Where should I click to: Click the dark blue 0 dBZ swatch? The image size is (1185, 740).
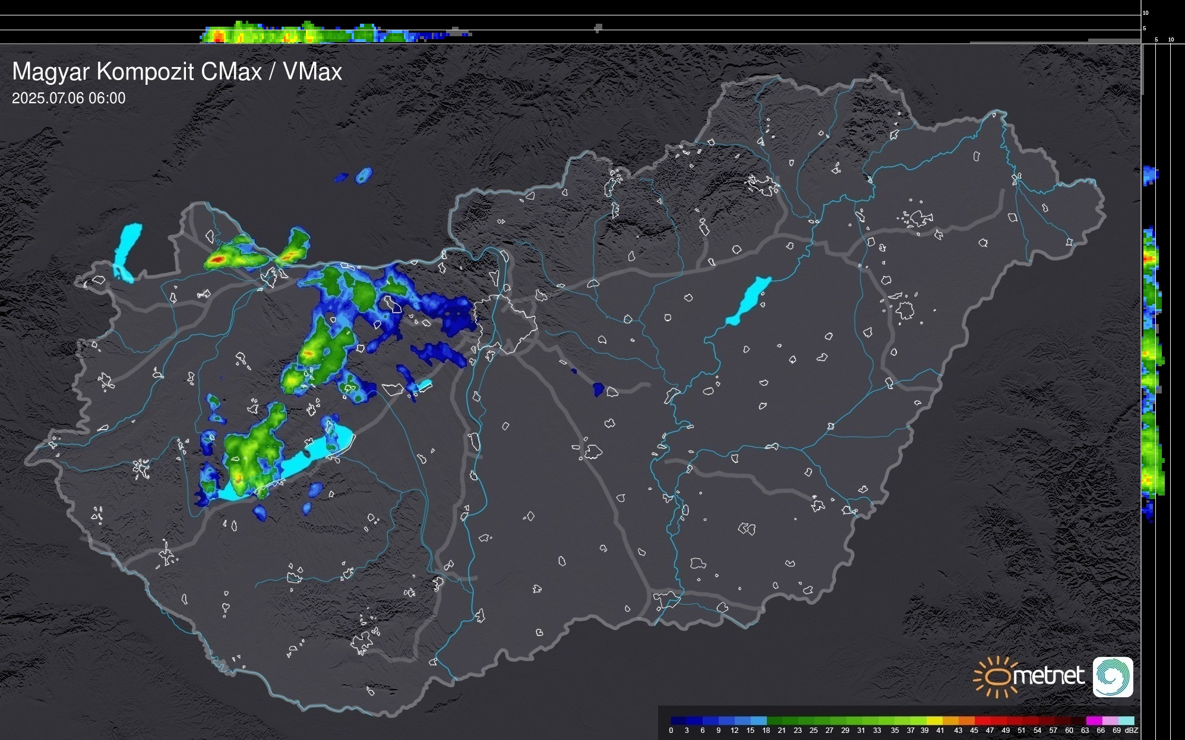tap(678, 720)
